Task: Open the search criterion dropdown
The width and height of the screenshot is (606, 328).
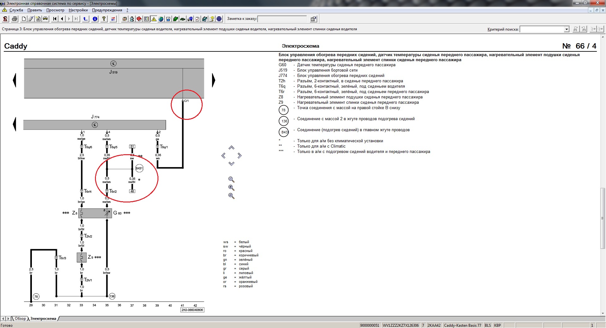Action: [567, 29]
